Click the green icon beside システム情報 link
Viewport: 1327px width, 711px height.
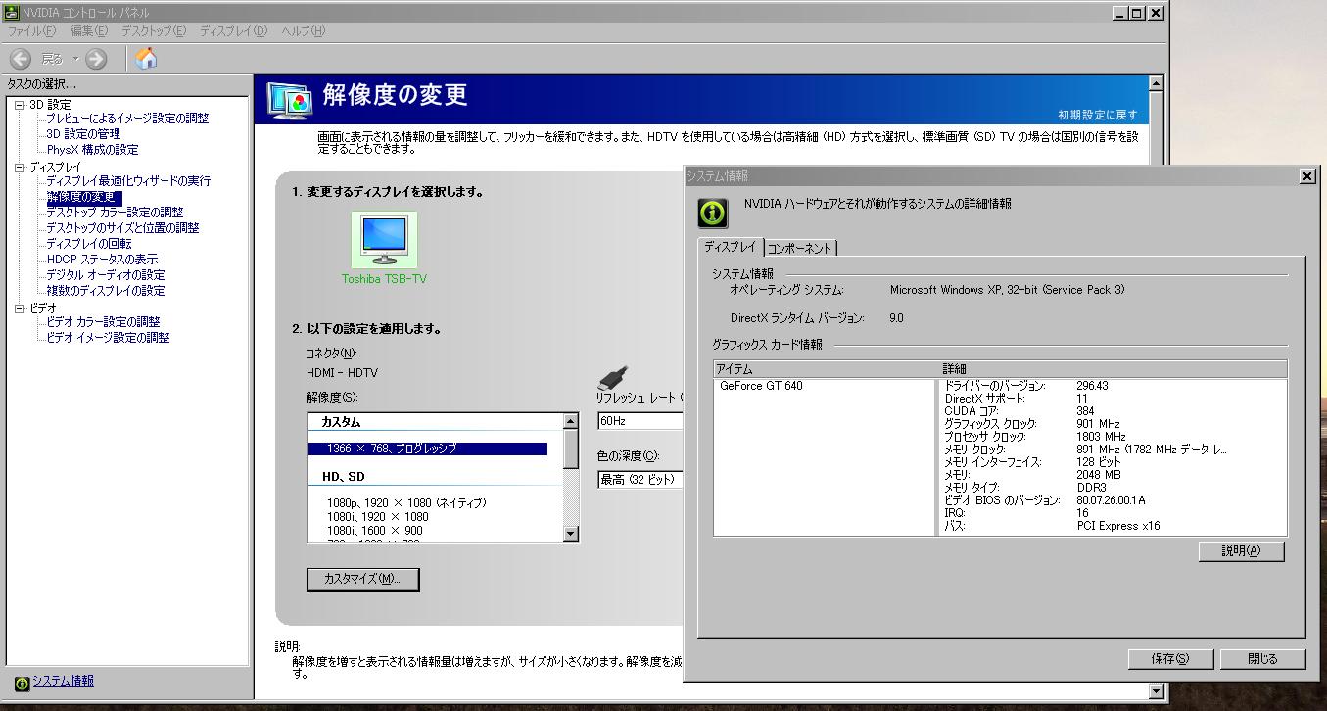22,682
